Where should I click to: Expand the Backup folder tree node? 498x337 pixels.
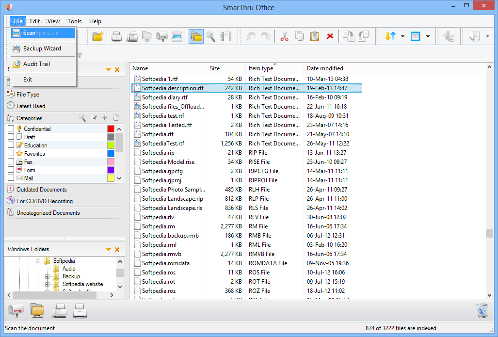[47, 277]
